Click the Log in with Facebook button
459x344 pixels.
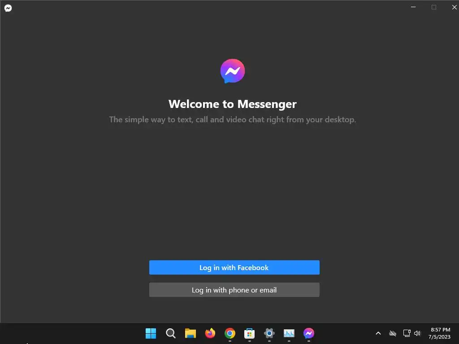234,267
